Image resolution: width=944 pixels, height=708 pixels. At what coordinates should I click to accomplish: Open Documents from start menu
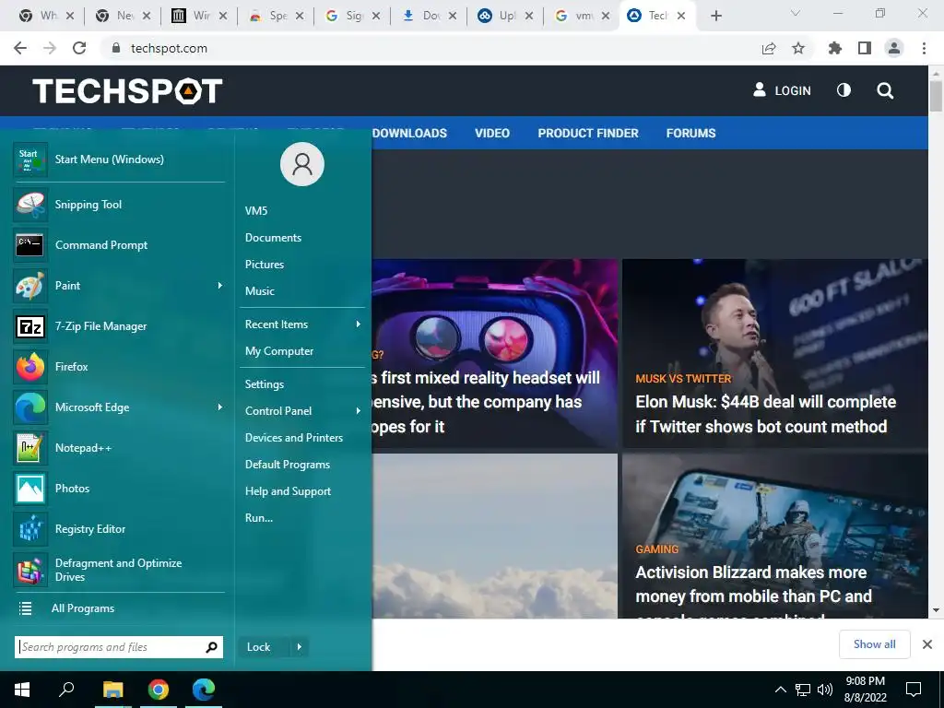273,238
